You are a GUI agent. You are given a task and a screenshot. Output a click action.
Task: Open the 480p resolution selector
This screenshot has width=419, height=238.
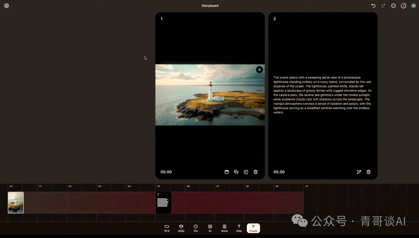coord(181,228)
